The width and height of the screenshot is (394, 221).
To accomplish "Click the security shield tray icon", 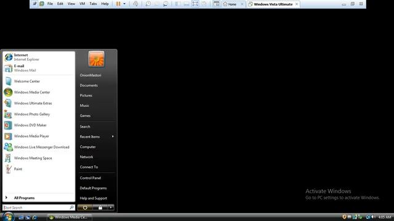I will (x=344, y=217).
